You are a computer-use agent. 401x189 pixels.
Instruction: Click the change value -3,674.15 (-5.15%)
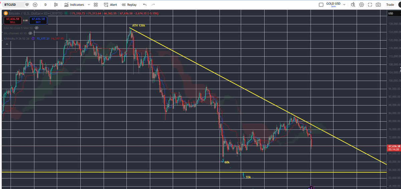coord(146,13)
